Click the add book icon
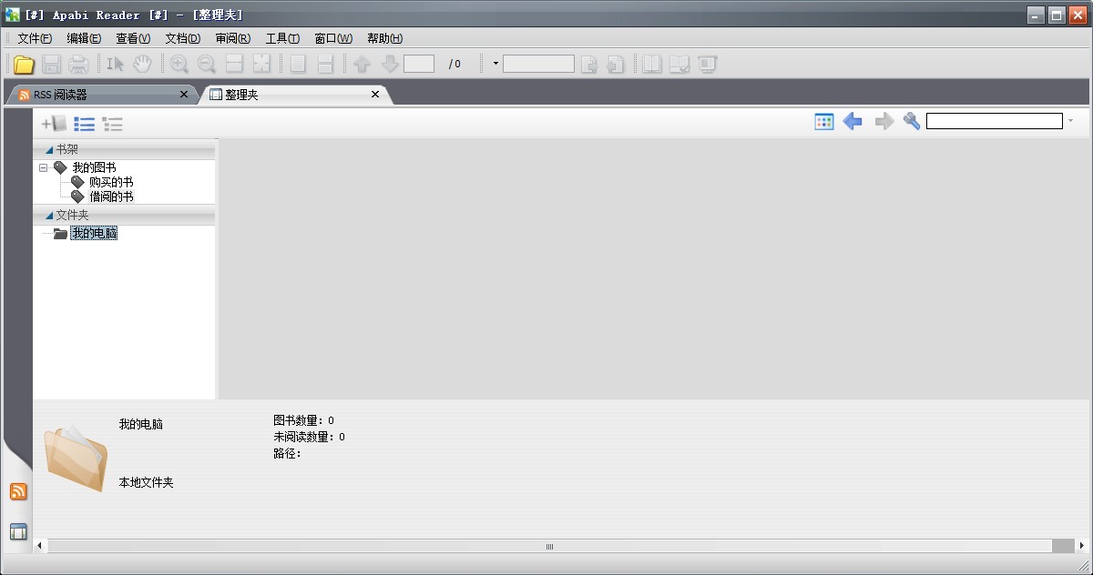Viewport: 1093px width, 575px height. (55, 124)
